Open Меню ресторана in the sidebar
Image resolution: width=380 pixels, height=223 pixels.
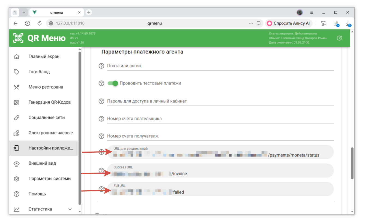click(46, 87)
